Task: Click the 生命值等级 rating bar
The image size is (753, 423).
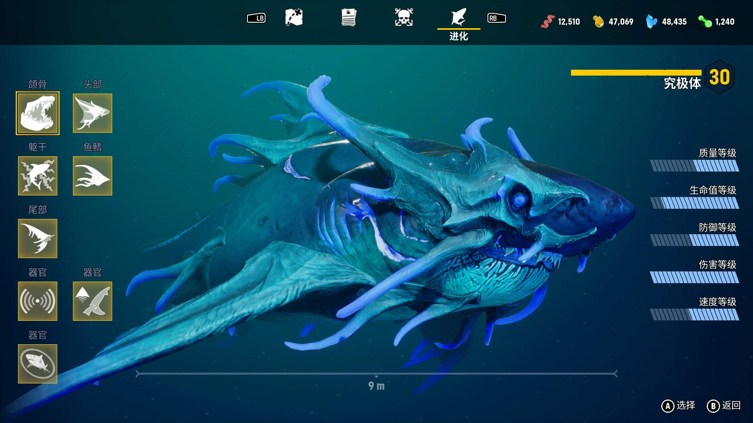Action: tap(695, 203)
